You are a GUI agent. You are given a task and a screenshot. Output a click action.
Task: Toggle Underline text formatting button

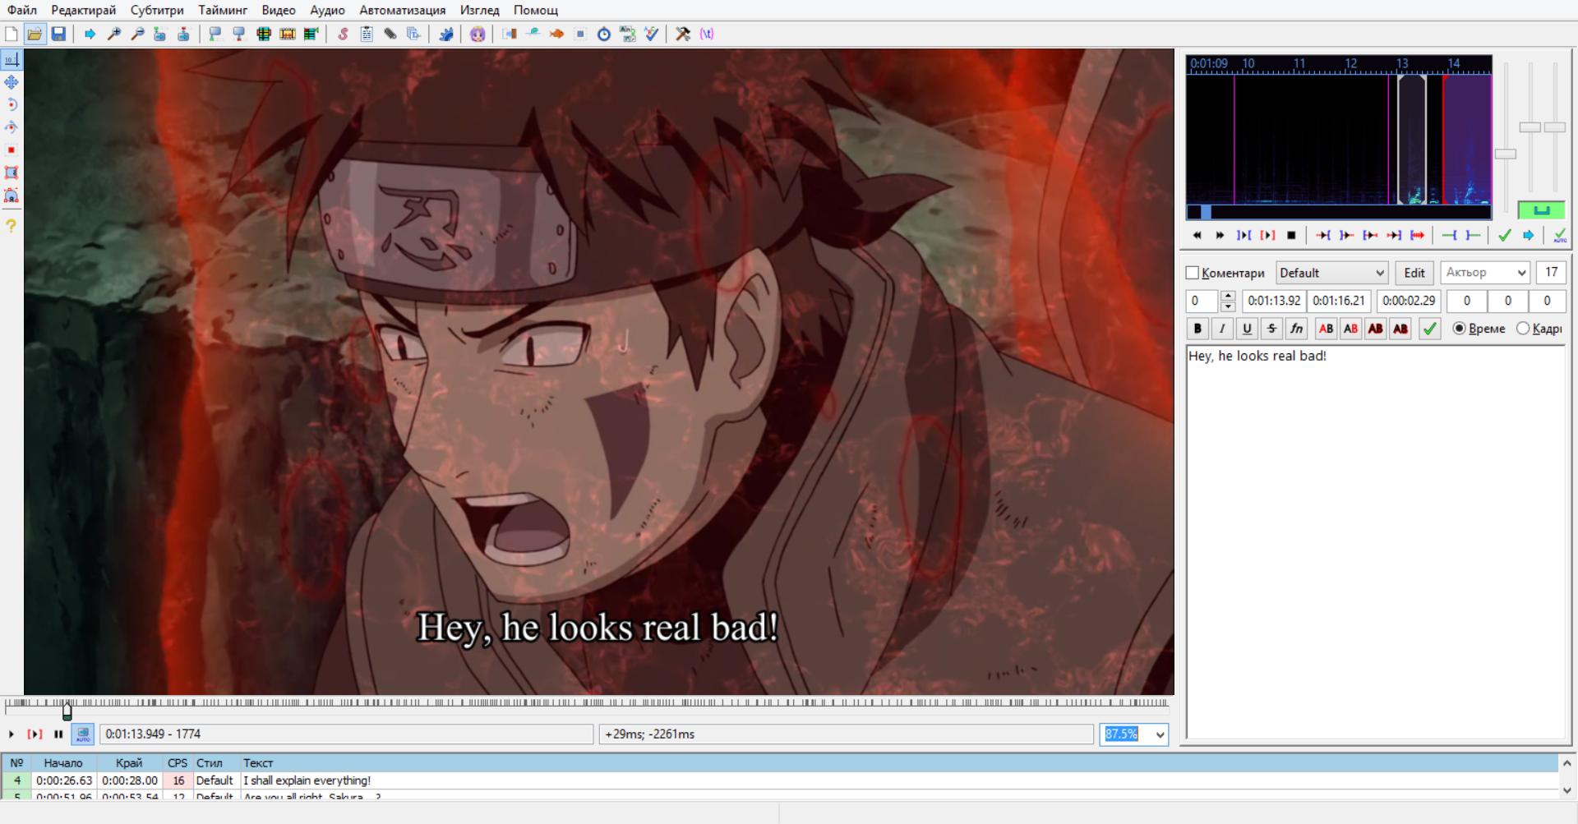1247,329
